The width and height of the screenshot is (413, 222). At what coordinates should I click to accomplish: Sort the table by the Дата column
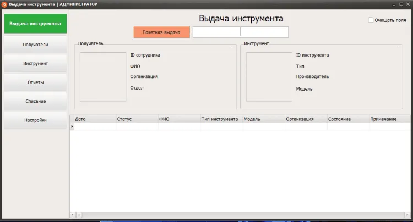[x=95, y=119]
